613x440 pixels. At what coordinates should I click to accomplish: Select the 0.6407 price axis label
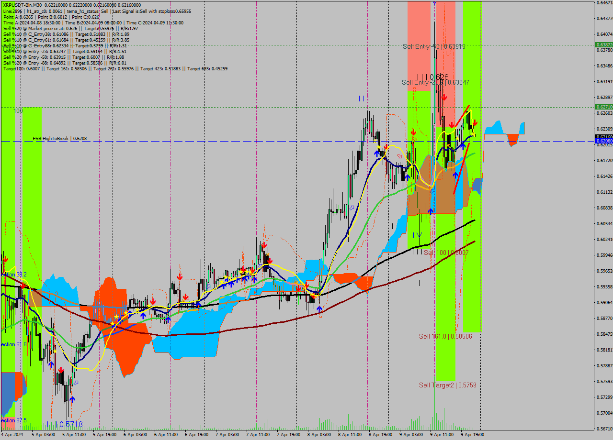(x=604, y=34)
